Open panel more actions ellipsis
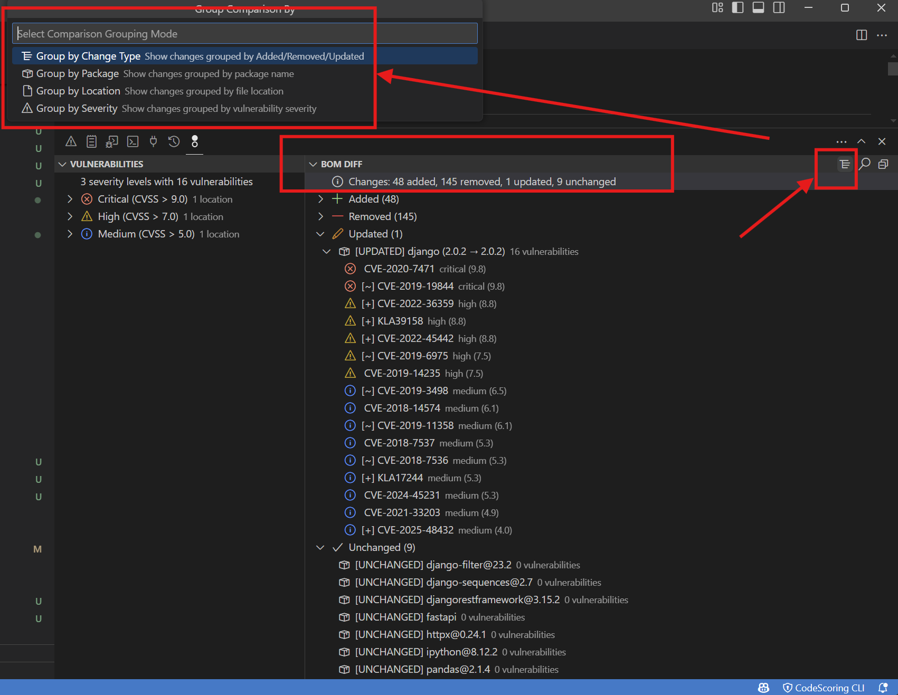This screenshot has width=898, height=695. (x=842, y=141)
